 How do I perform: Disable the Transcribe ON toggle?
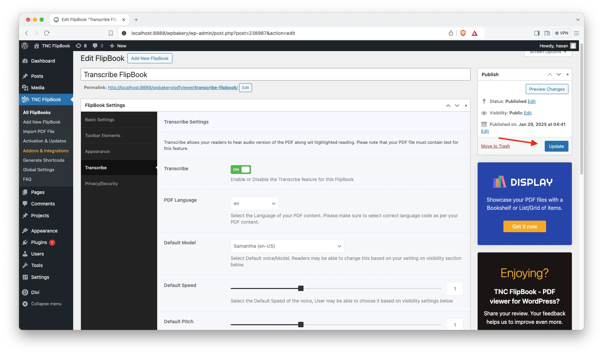pos(241,170)
